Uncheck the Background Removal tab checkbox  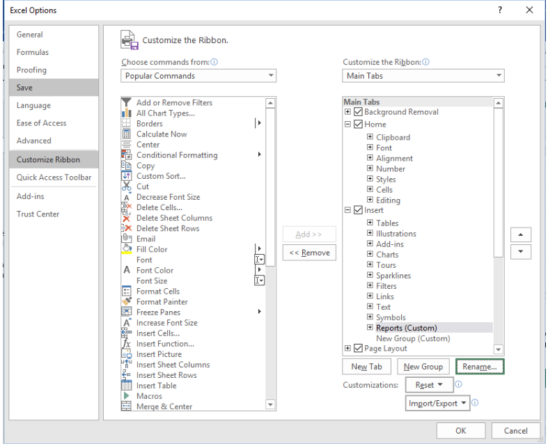click(x=358, y=112)
